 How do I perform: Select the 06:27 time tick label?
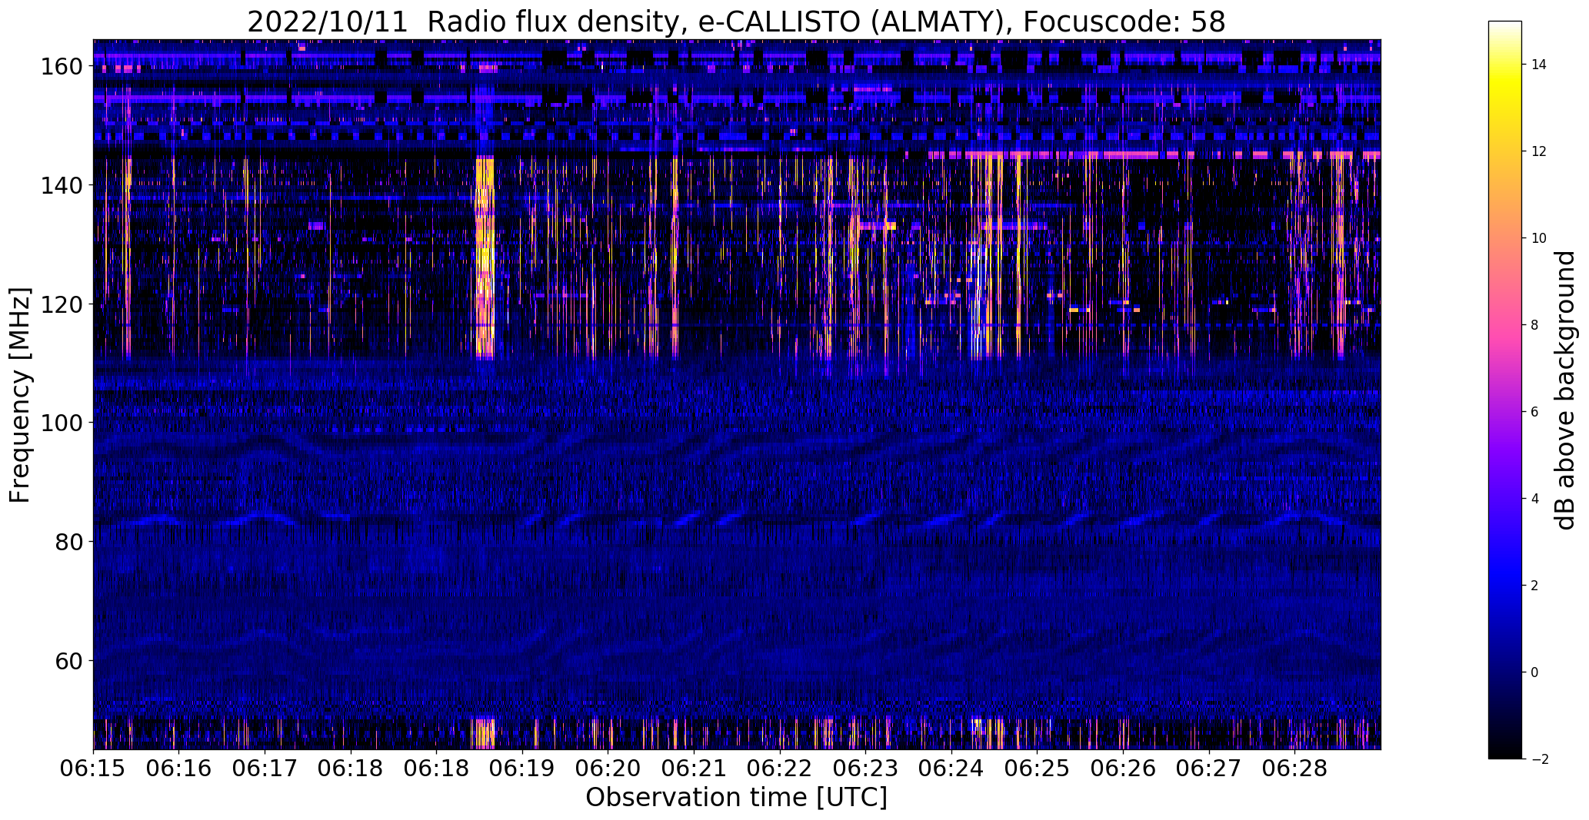click(x=1208, y=769)
